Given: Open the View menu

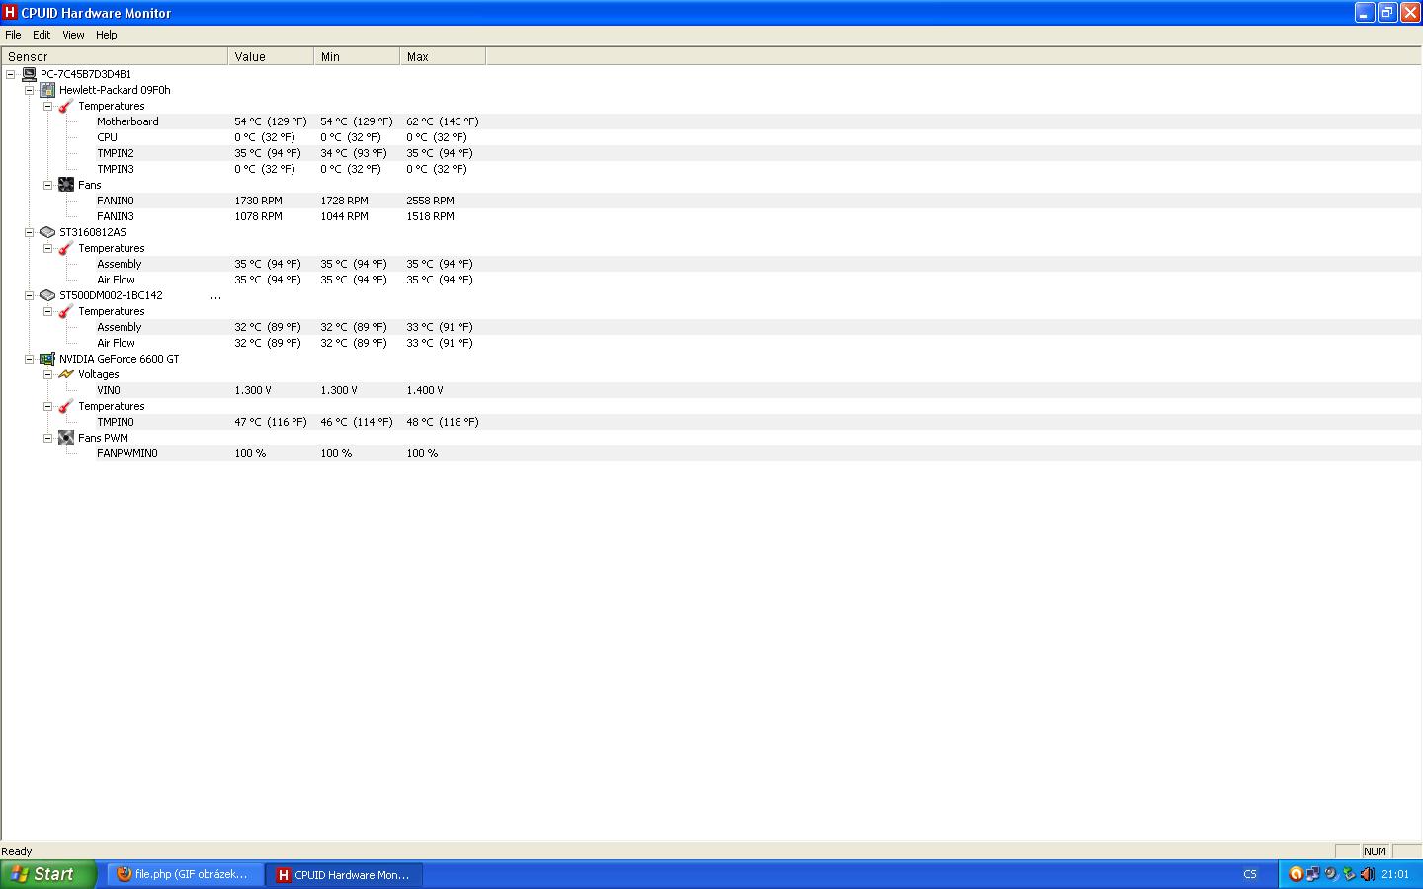Looking at the screenshot, I should point(73,35).
